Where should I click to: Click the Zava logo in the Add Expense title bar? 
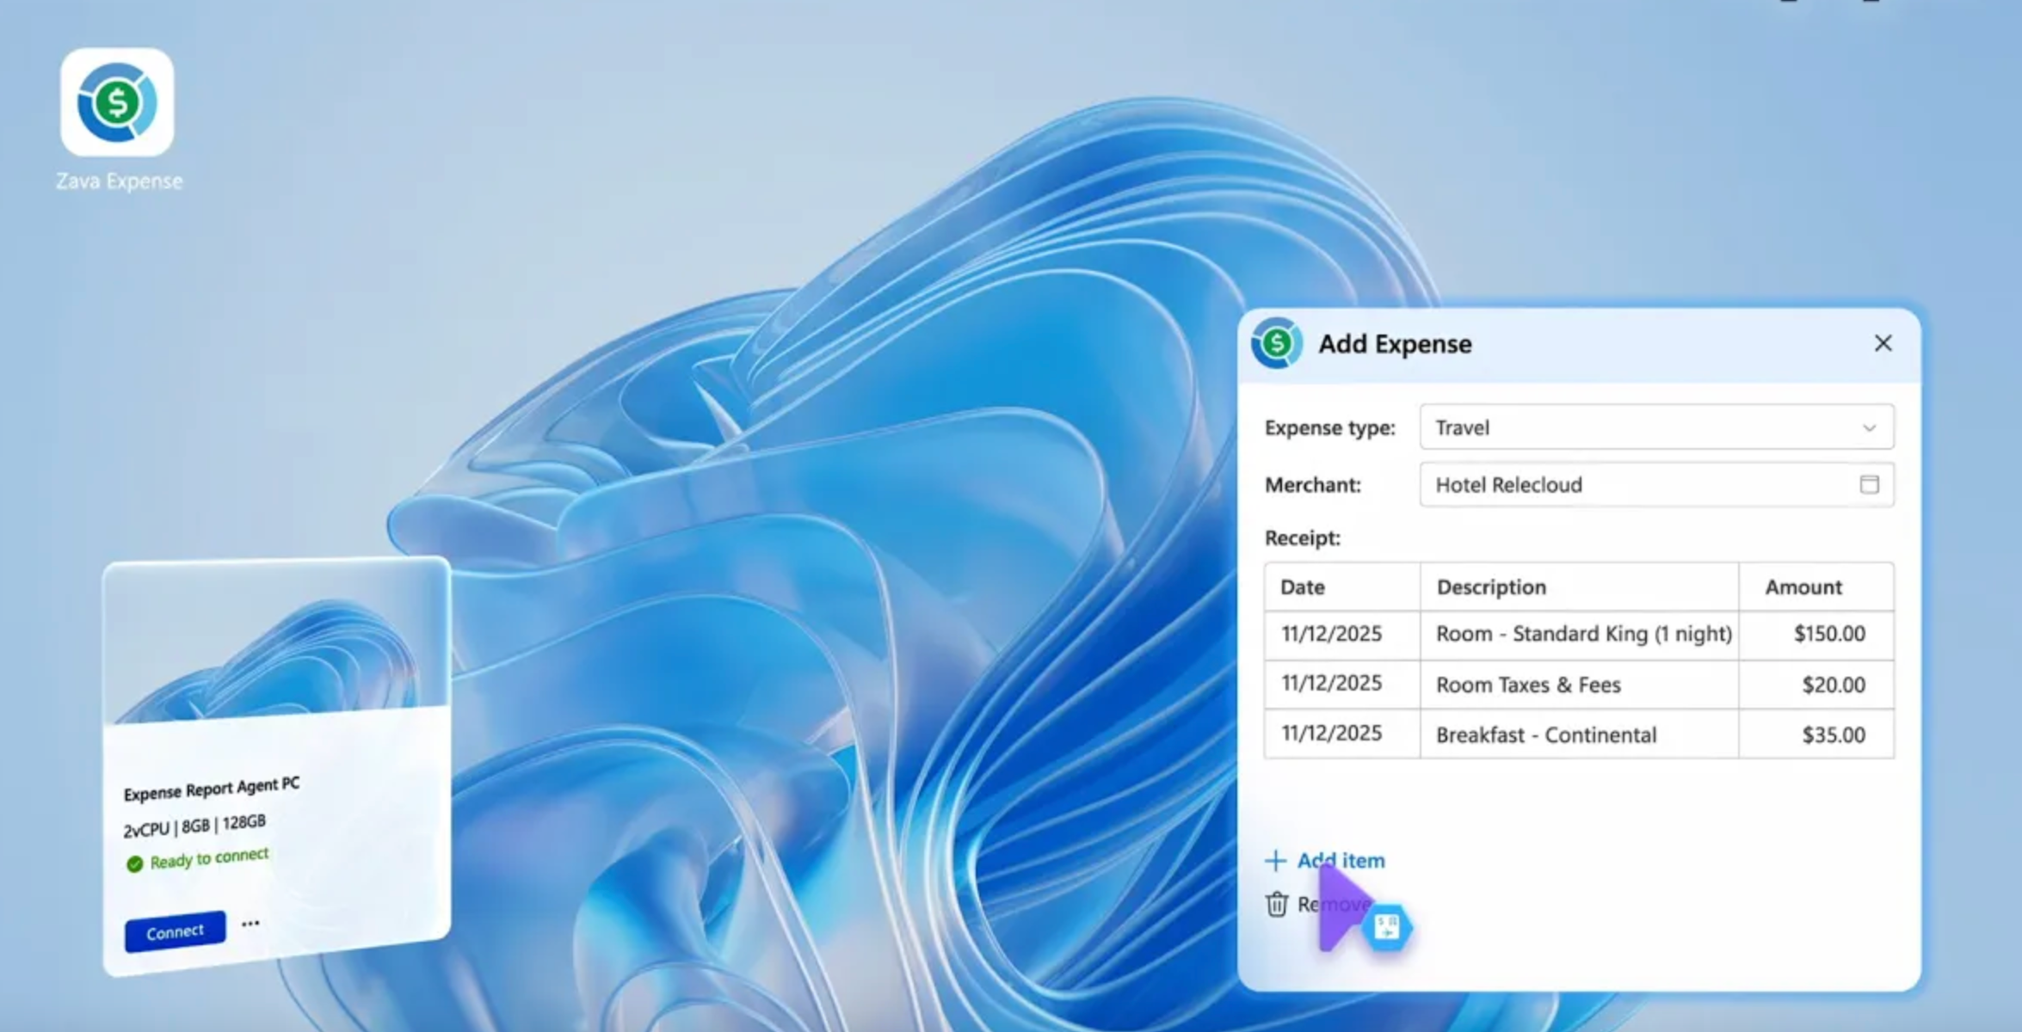pos(1276,343)
